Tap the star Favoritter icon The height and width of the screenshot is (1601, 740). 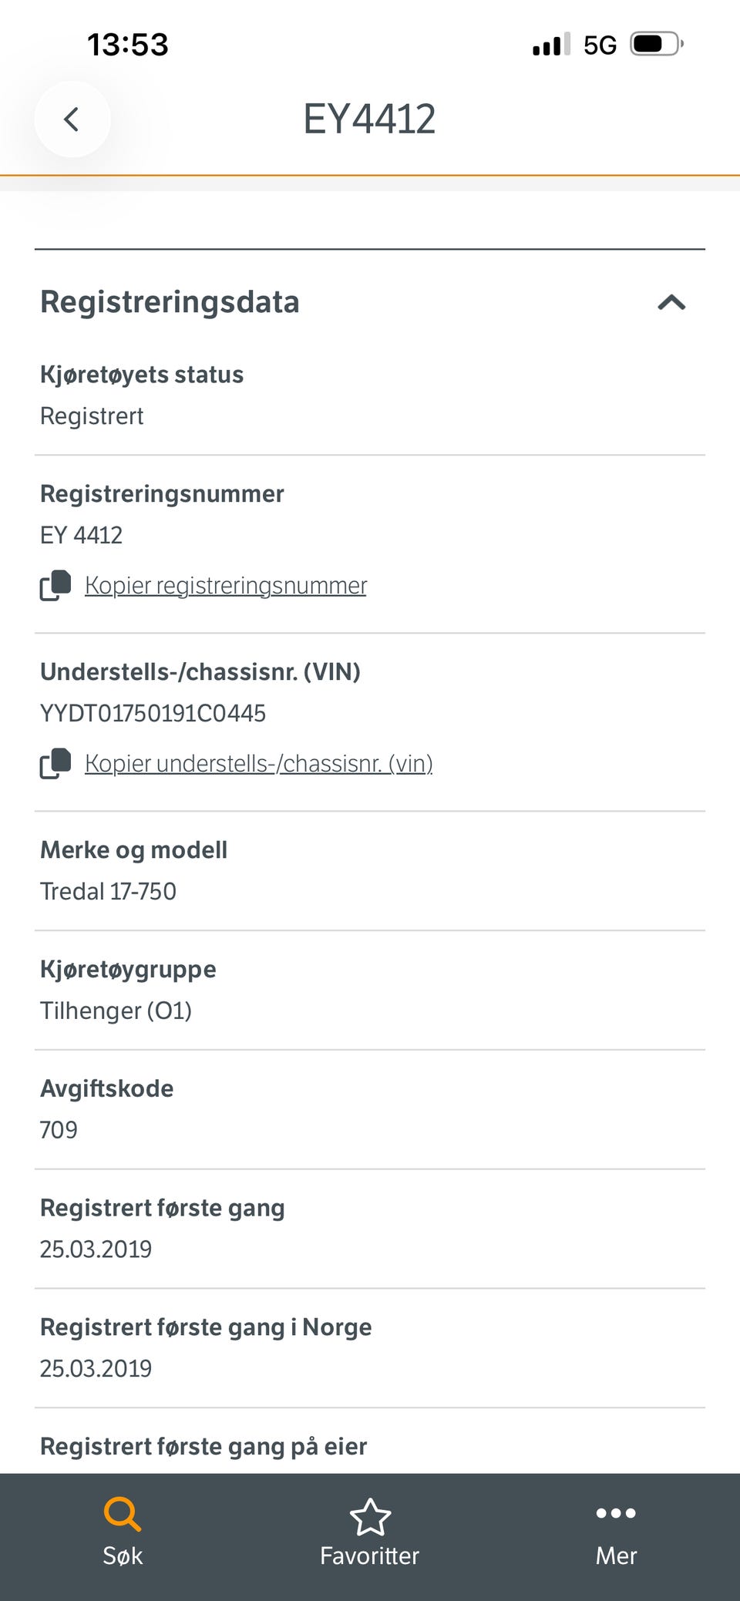coord(370,1516)
